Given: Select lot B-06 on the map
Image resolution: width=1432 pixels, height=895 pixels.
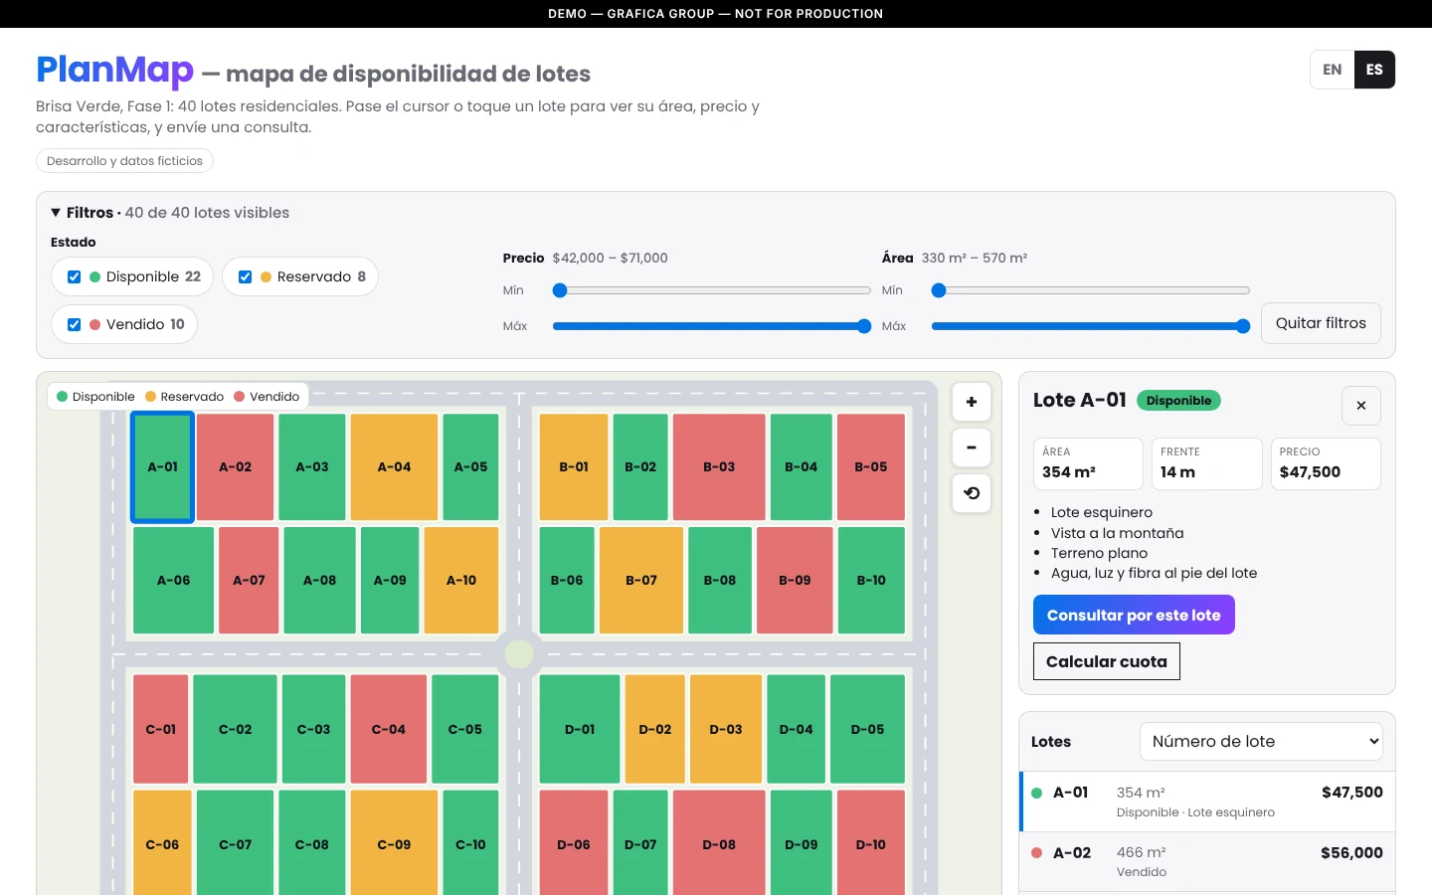Looking at the screenshot, I should (x=567, y=581).
